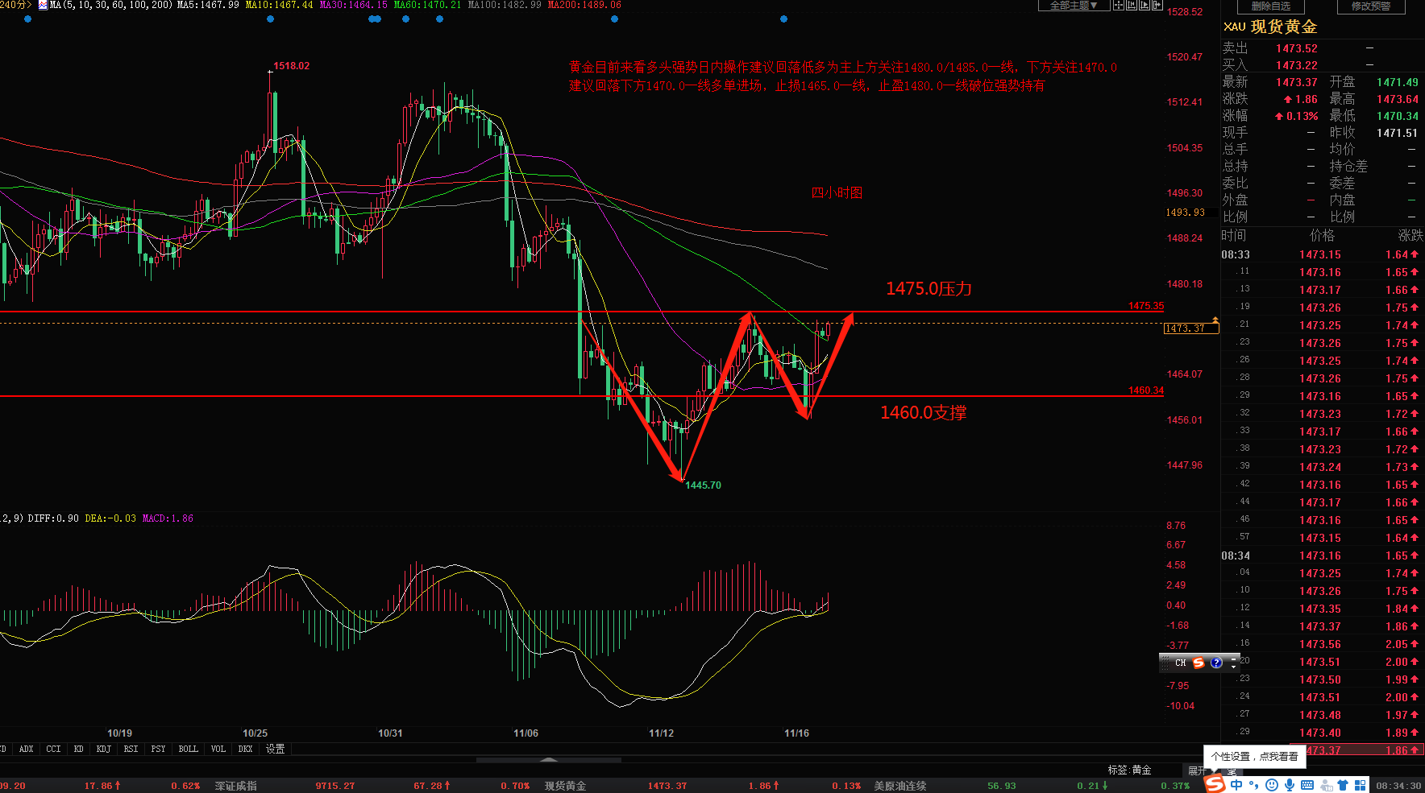
Task: Click the 1518.02 high price marker
Action: click(291, 66)
